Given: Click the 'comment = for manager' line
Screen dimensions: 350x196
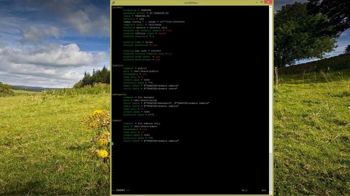Looking at the screenshot, I should (x=138, y=97).
